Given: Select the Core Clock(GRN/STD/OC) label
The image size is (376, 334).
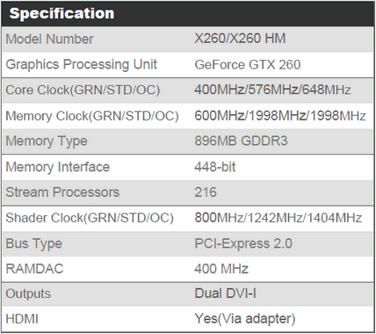Looking at the screenshot, I should point(83,90).
